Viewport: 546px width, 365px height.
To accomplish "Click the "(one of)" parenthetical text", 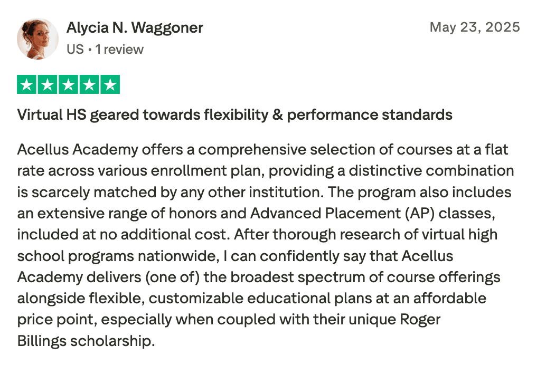I will coord(174,277).
